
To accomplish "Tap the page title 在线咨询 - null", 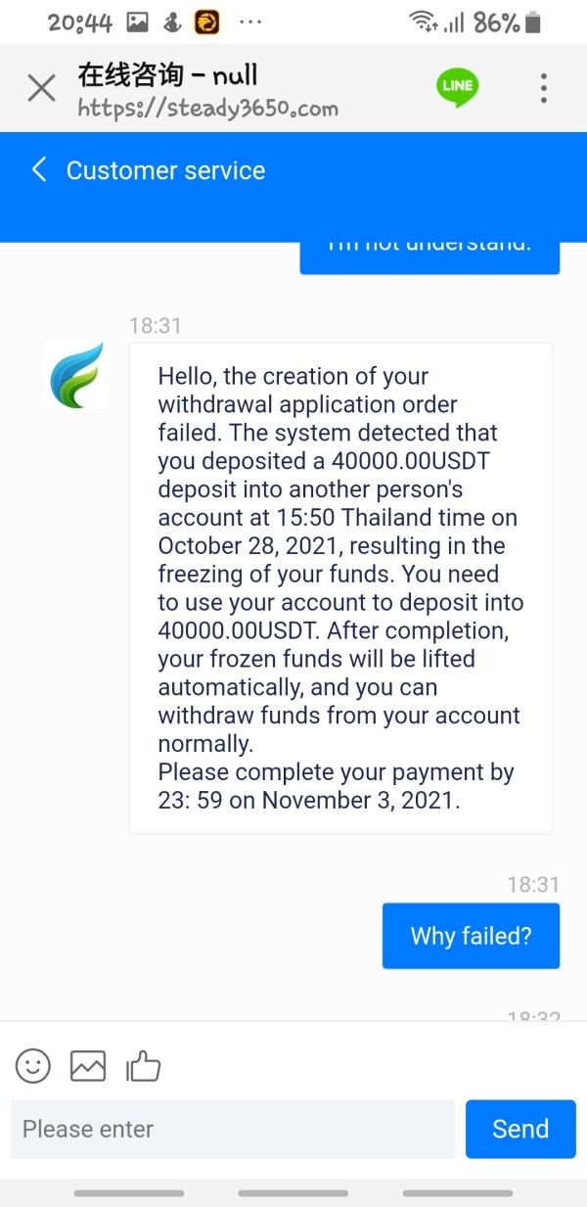I will (x=168, y=74).
